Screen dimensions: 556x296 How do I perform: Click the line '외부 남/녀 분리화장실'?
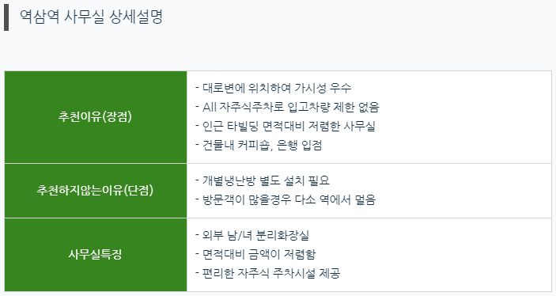pos(252,235)
